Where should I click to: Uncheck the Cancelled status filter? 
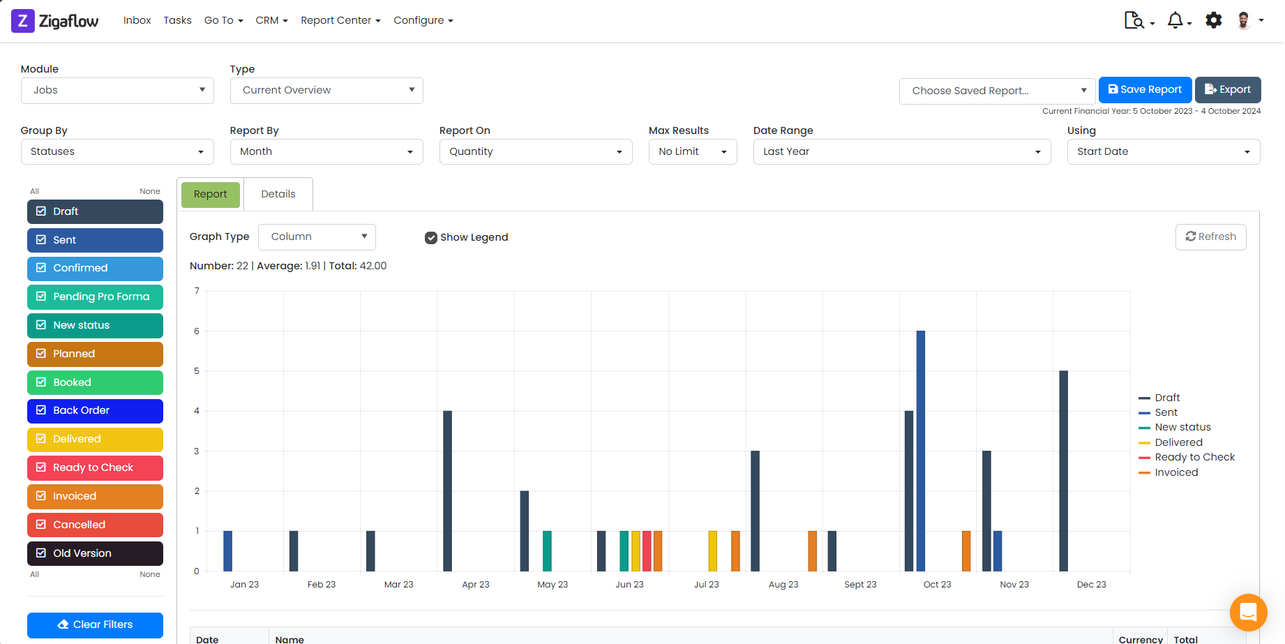coord(40,525)
